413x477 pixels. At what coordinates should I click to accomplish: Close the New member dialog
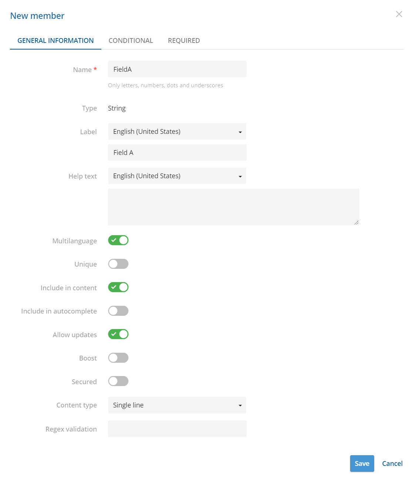coord(399,14)
